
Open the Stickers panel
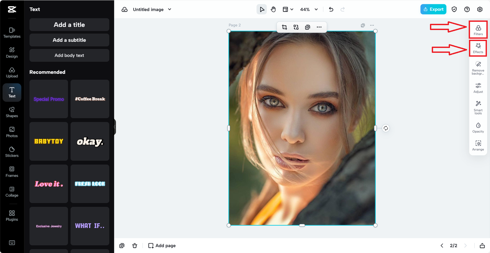(x=12, y=152)
